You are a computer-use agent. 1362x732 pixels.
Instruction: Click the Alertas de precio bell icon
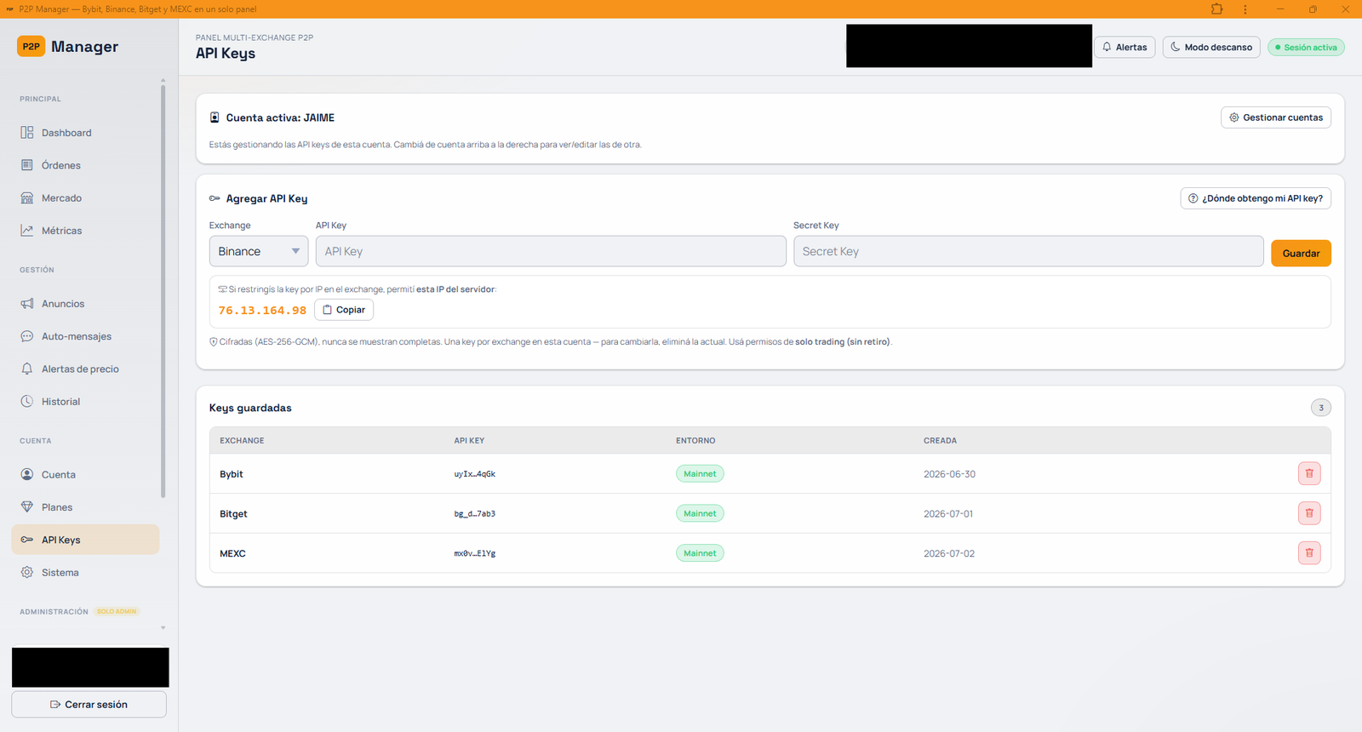tap(27, 369)
